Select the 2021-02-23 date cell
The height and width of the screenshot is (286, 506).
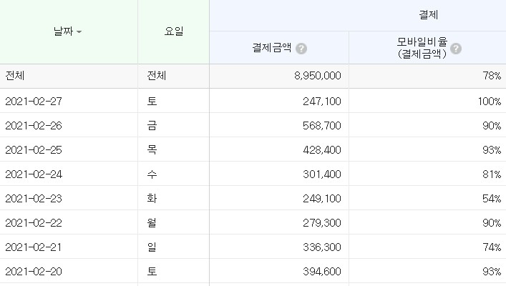click(34, 198)
